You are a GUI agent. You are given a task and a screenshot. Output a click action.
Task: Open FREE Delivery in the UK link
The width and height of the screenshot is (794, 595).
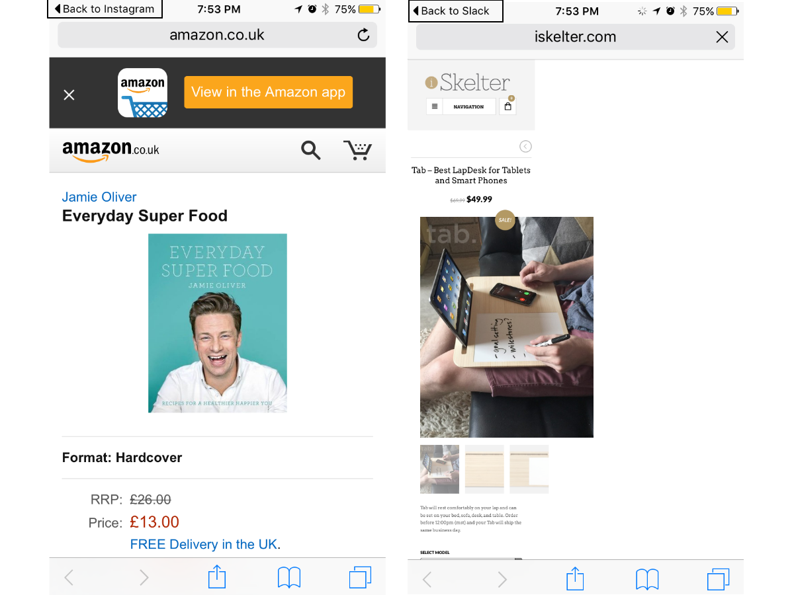[x=204, y=544]
